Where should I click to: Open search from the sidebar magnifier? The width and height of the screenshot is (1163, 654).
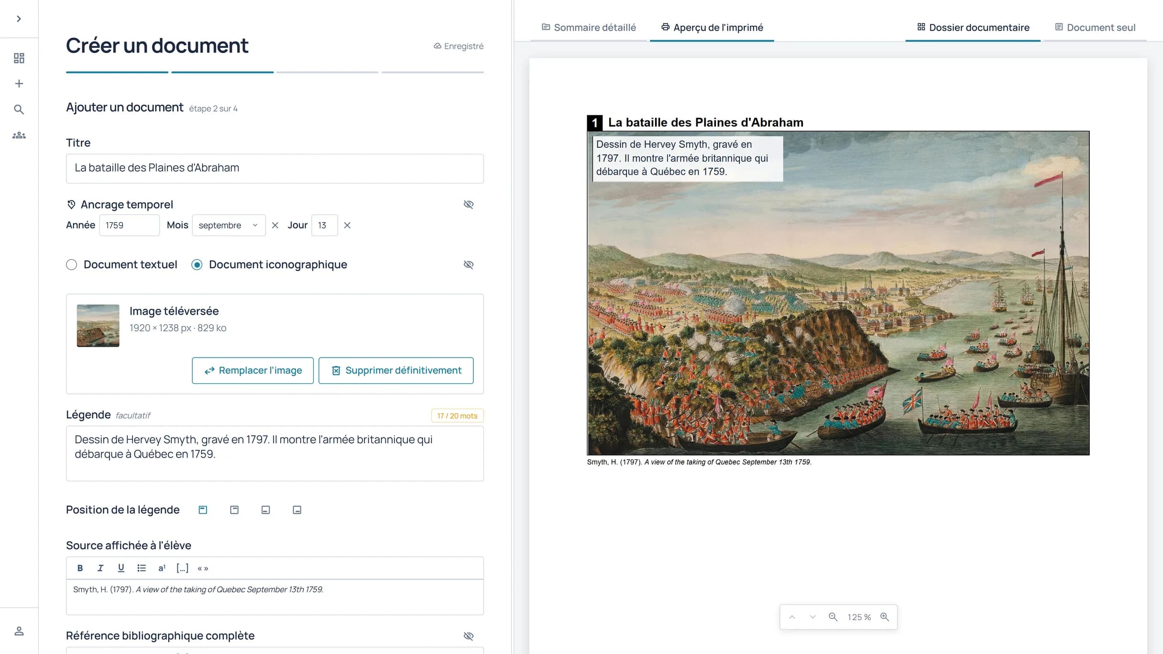19,109
